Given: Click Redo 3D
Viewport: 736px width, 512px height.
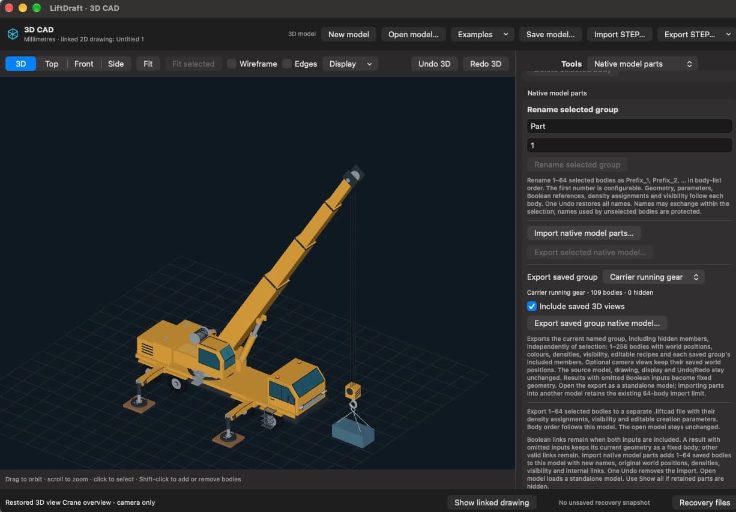Looking at the screenshot, I should (x=486, y=64).
